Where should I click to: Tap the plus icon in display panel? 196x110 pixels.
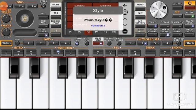(x=125, y=31)
